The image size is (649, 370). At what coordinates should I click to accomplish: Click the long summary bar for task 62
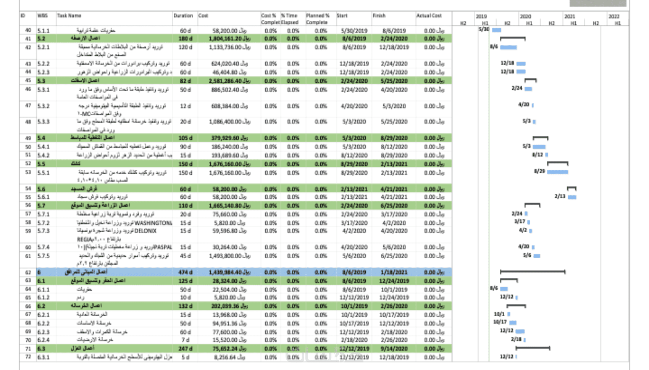pos(533,272)
